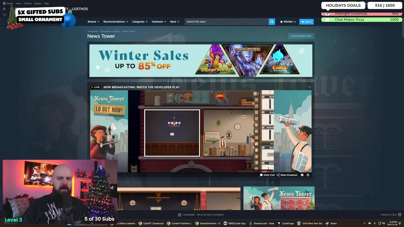Click the volume speaker tray icon
This screenshot has width=404, height=227.
point(383,224)
